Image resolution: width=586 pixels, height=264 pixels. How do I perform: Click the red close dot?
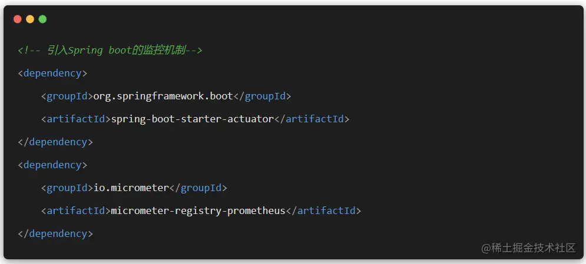[17, 19]
